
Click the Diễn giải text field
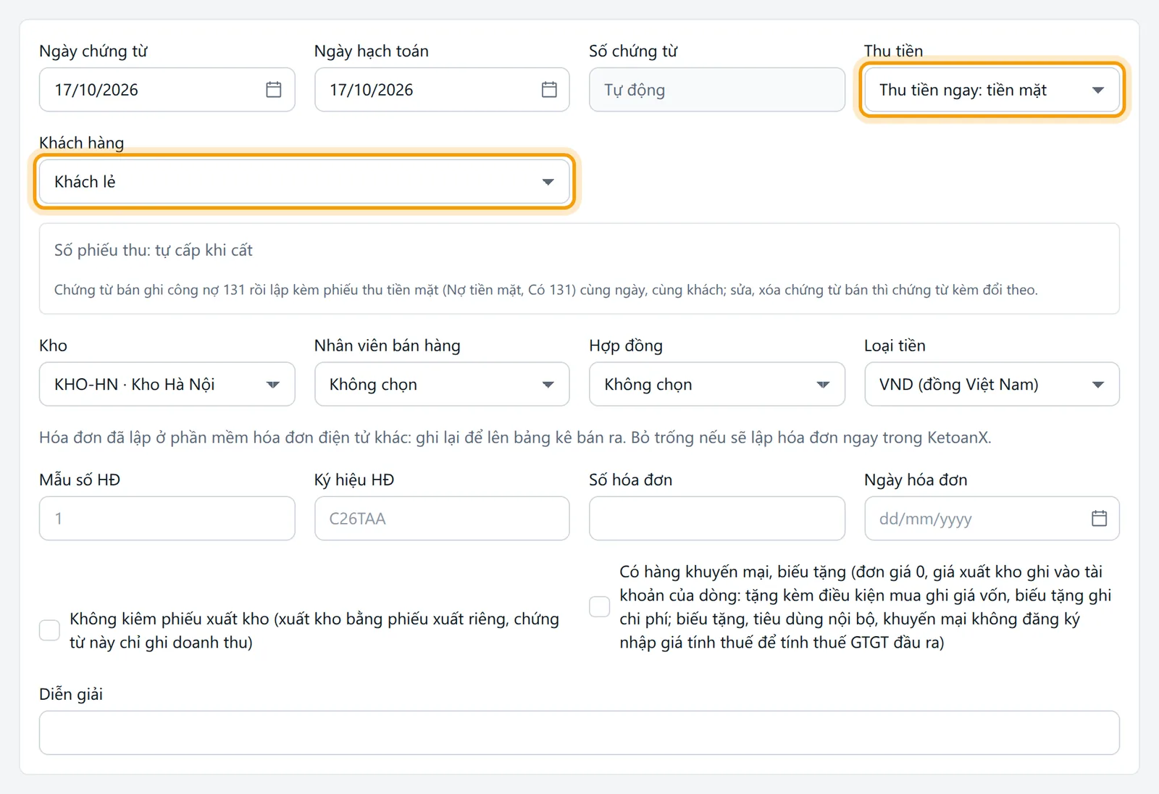[x=579, y=732]
